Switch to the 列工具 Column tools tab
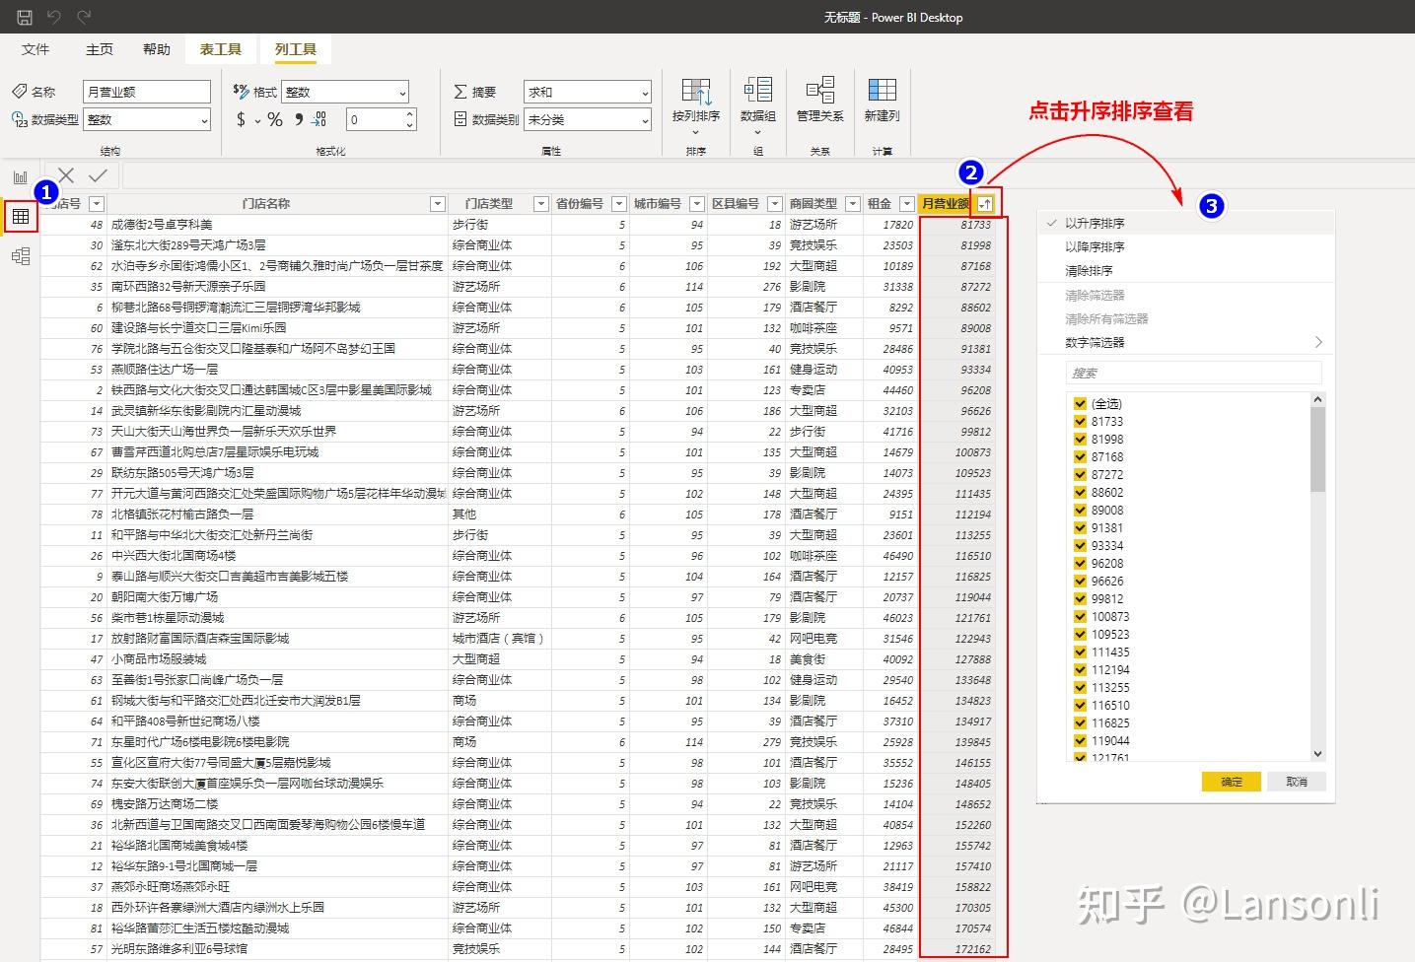 [x=296, y=49]
